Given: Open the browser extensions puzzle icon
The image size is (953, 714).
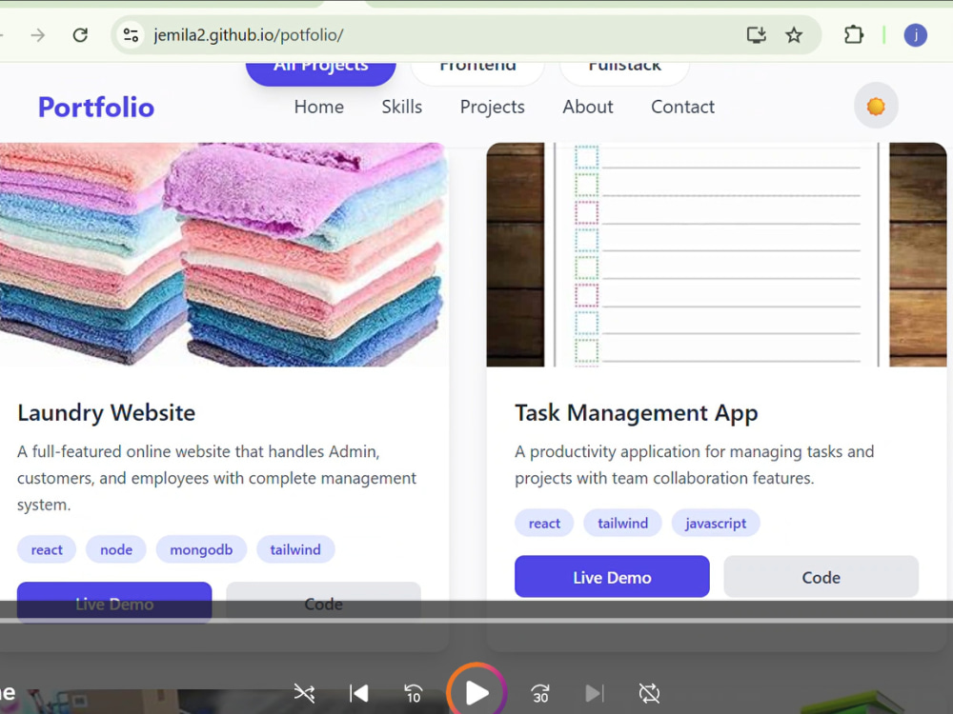Looking at the screenshot, I should coord(853,35).
